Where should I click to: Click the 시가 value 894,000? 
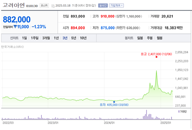tap(78, 28)
